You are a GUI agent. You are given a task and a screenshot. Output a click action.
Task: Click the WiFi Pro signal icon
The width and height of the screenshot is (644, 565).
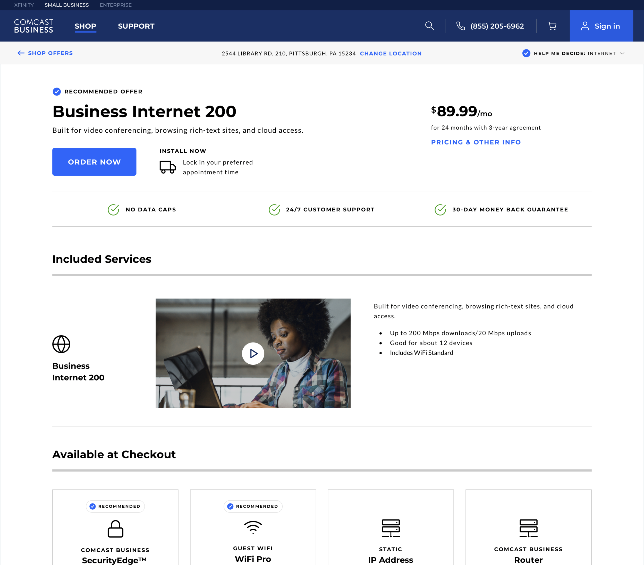[253, 527]
